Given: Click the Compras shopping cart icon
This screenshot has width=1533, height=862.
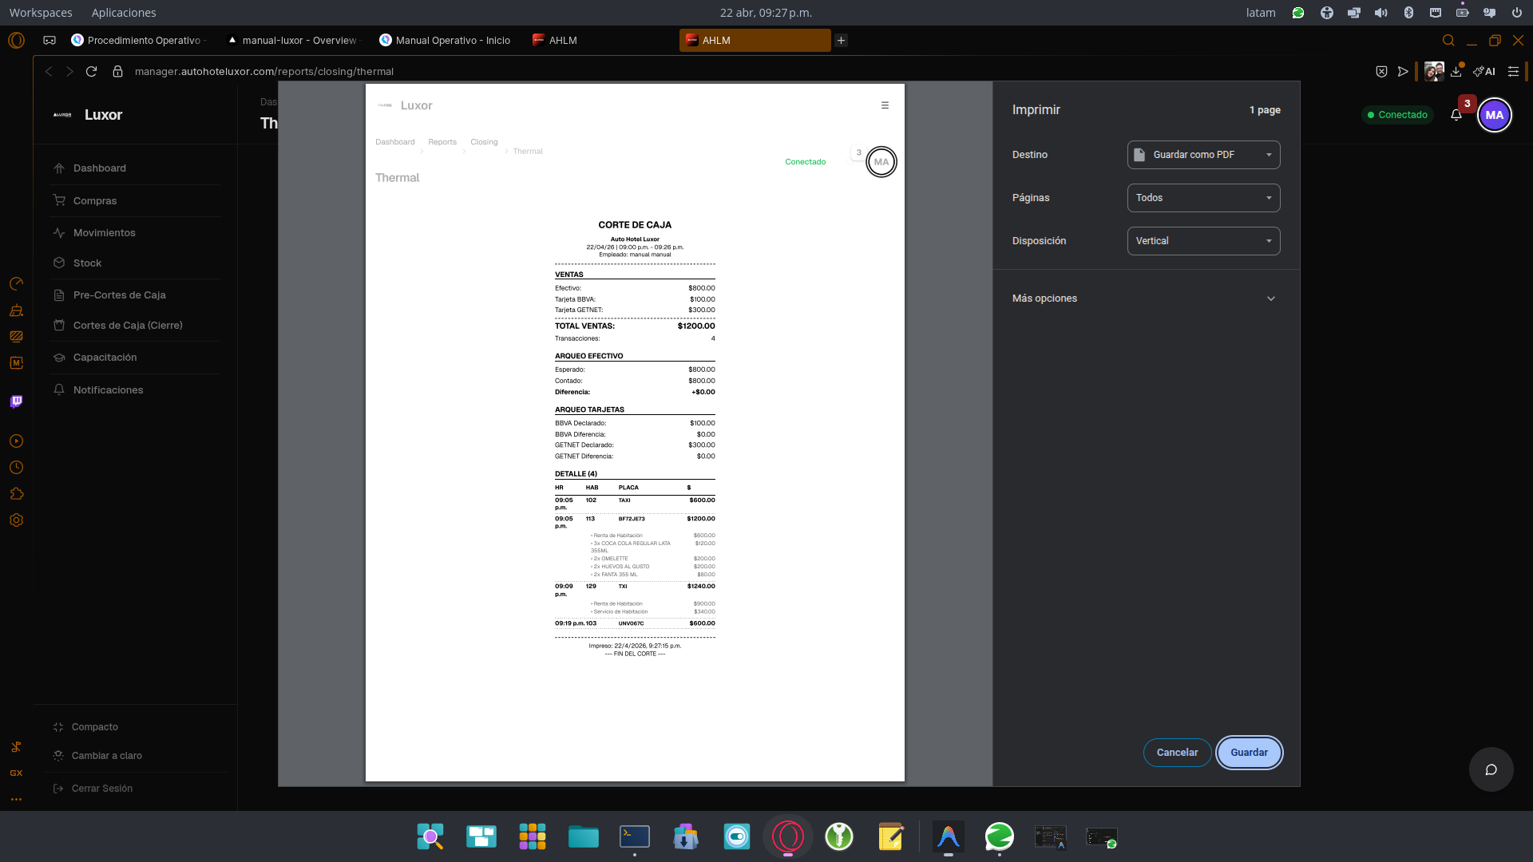Looking at the screenshot, I should (59, 200).
